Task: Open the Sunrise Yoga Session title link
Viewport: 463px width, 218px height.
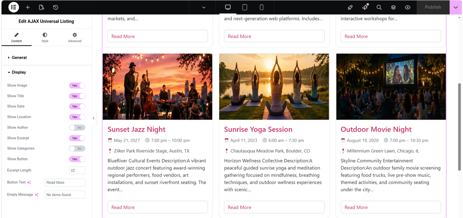Action: pos(258,129)
